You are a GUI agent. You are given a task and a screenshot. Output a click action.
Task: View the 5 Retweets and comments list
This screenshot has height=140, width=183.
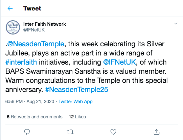(x=35, y=117)
